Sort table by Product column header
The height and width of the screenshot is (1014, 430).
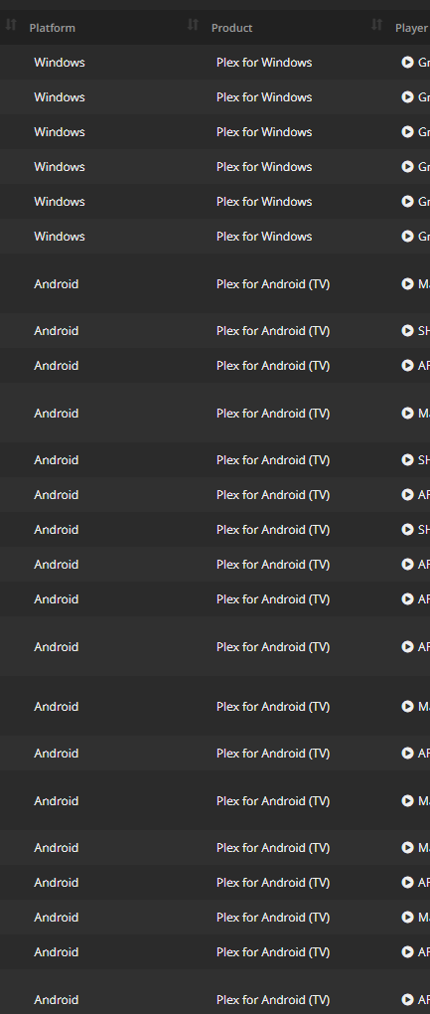[231, 28]
